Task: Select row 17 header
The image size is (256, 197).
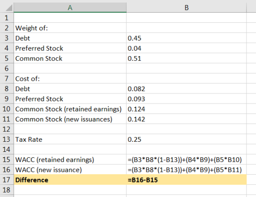Action: pos(6,180)
